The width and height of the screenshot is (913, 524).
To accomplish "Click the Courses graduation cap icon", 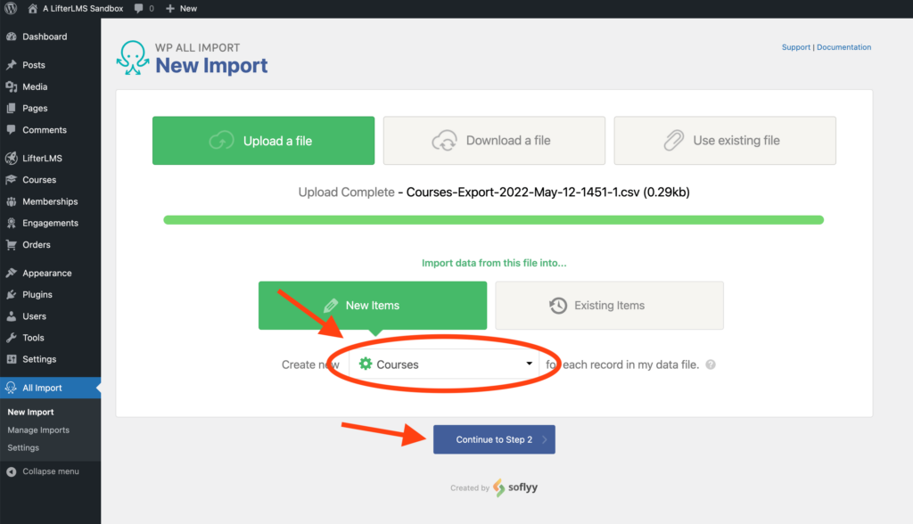I will pyautogui.click(x=11, y=179).
